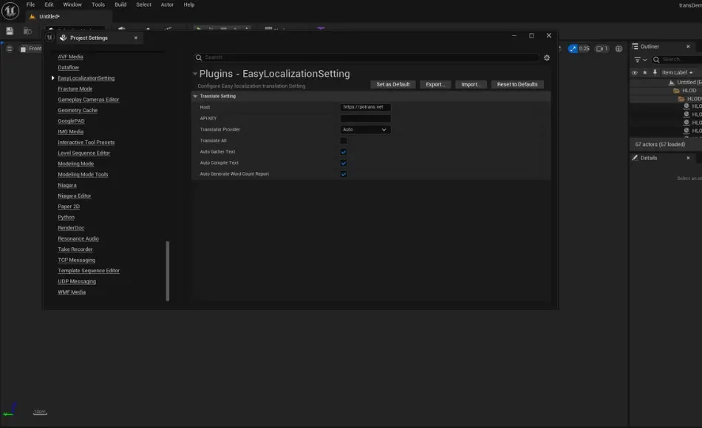Click the save level floppy disk icon
702x428 pixels.
(10, 31)
